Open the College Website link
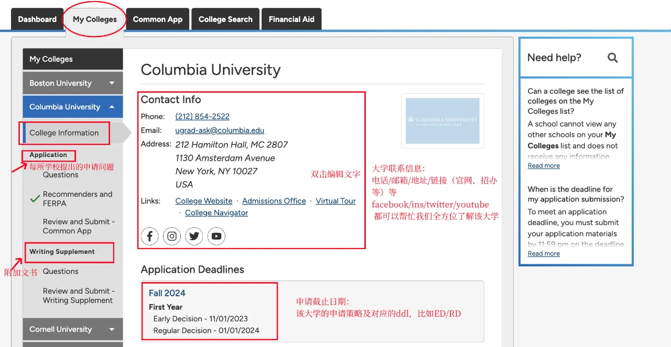 pyautogui.click(x=203, y=200)
